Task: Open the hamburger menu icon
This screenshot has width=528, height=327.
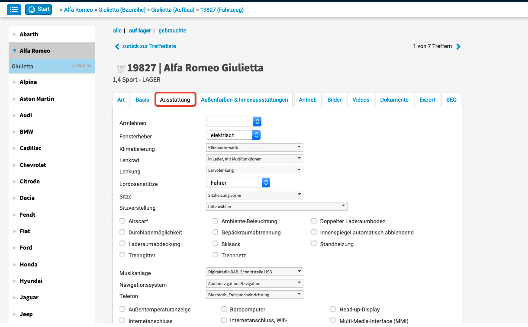Action: point(14,10)
